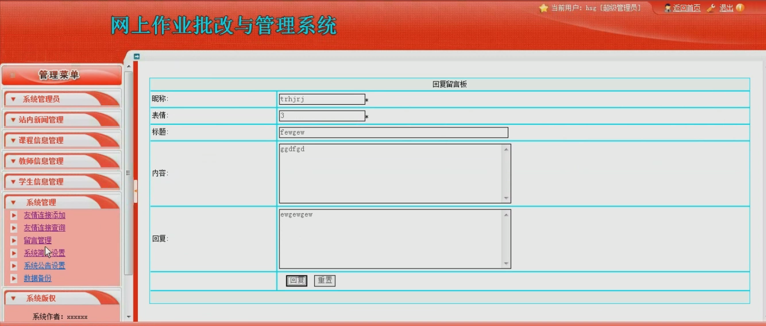766x326 pixels.
Task: Click the 重置 reset button
Action: coord(324,280)
